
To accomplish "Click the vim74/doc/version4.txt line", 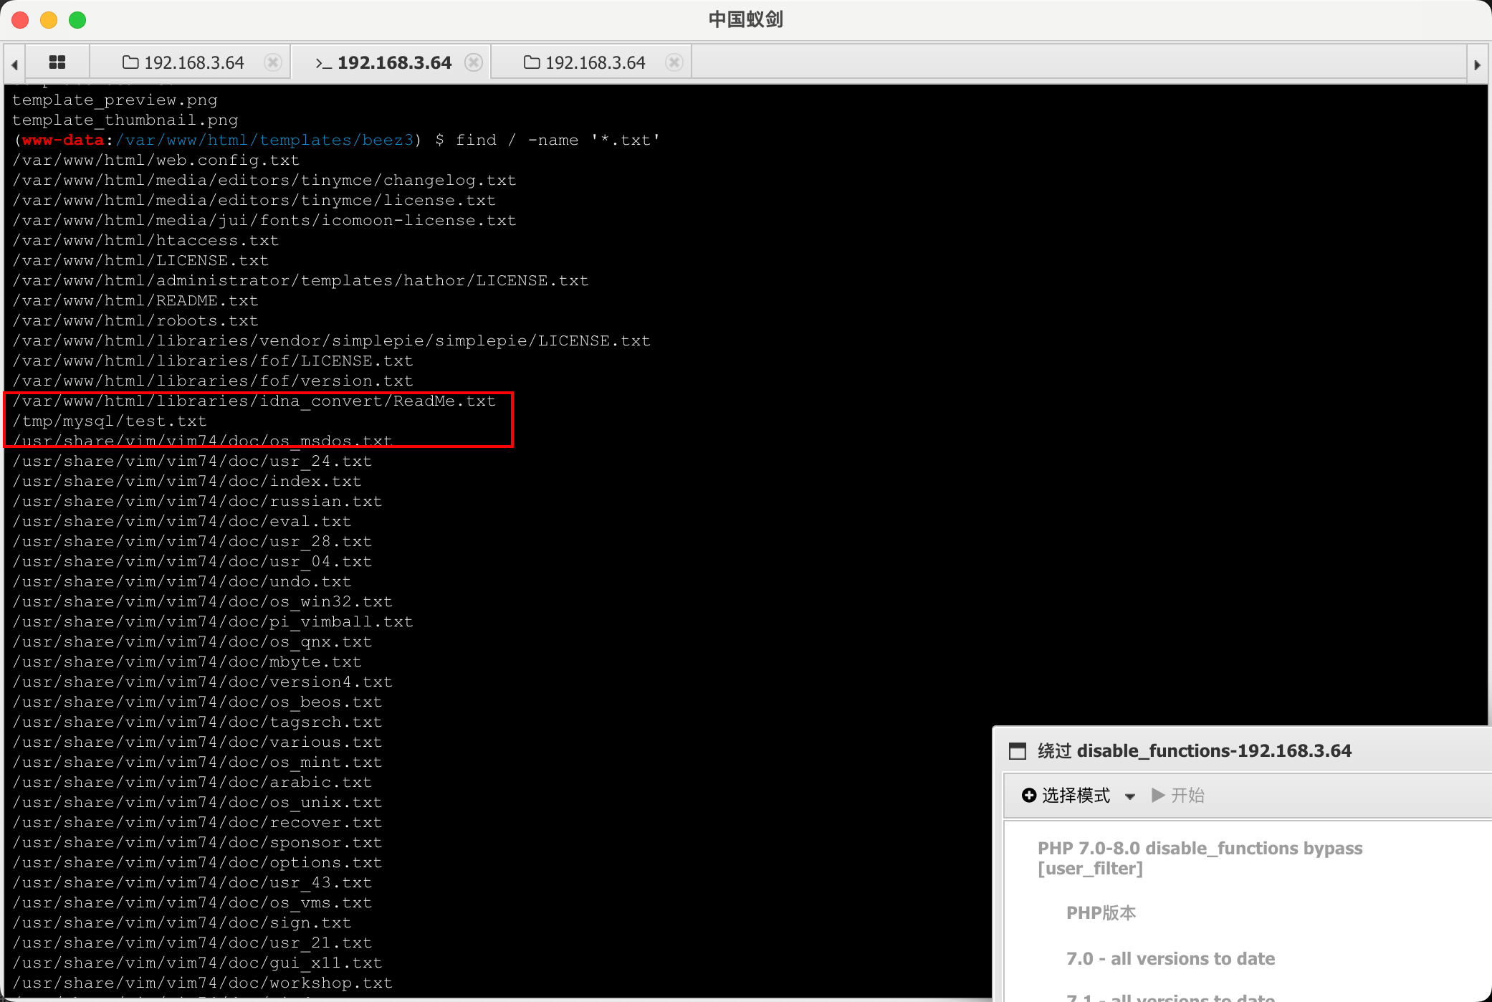I will pyautogui.click(x=203, y=682).
